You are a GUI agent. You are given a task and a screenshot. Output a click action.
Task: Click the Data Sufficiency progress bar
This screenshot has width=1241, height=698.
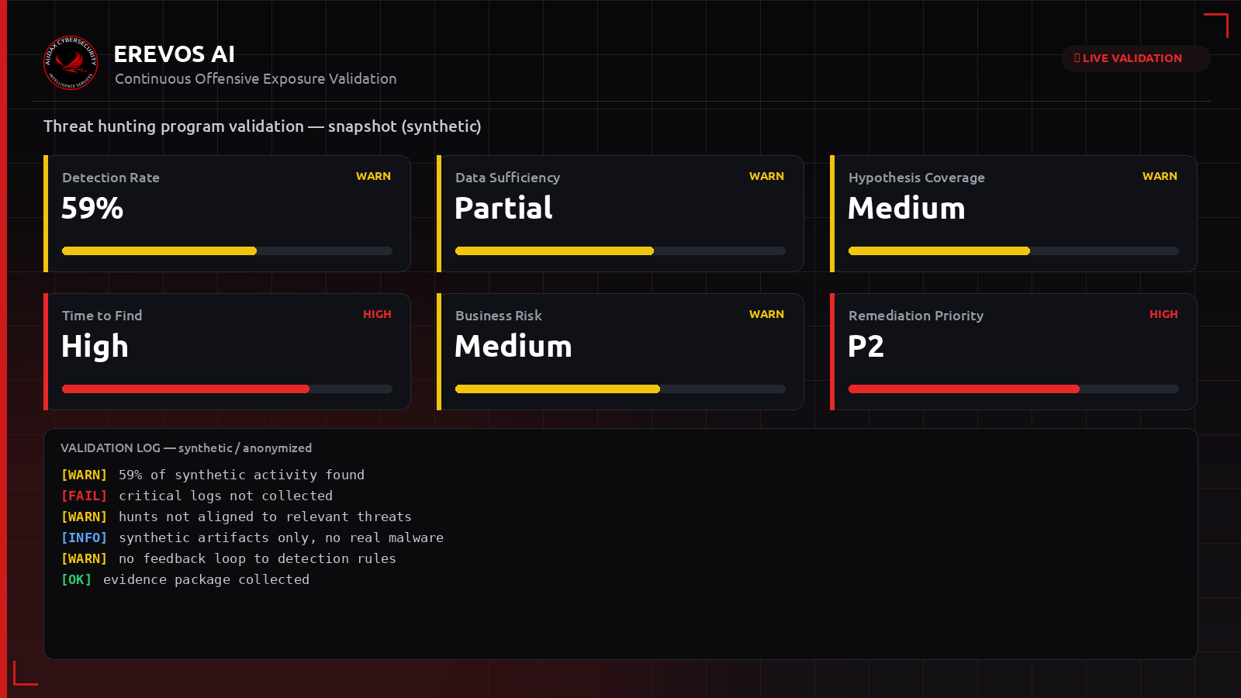620,251
